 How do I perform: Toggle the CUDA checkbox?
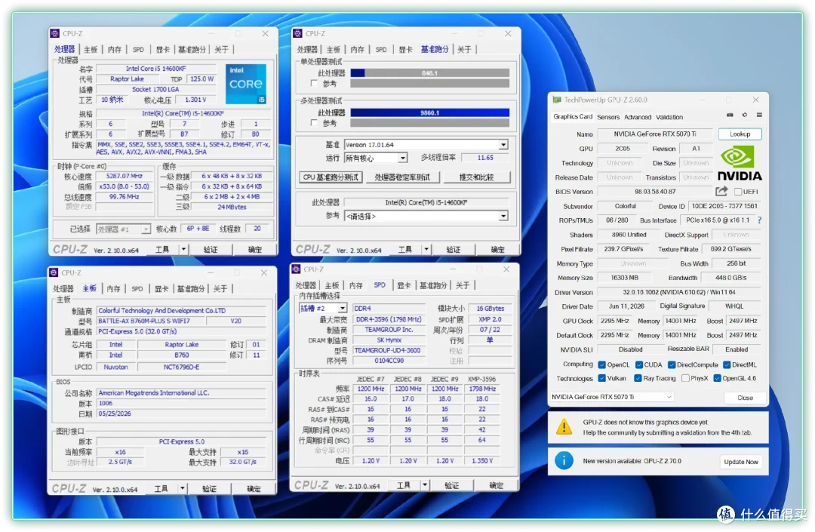pos(639,364)
